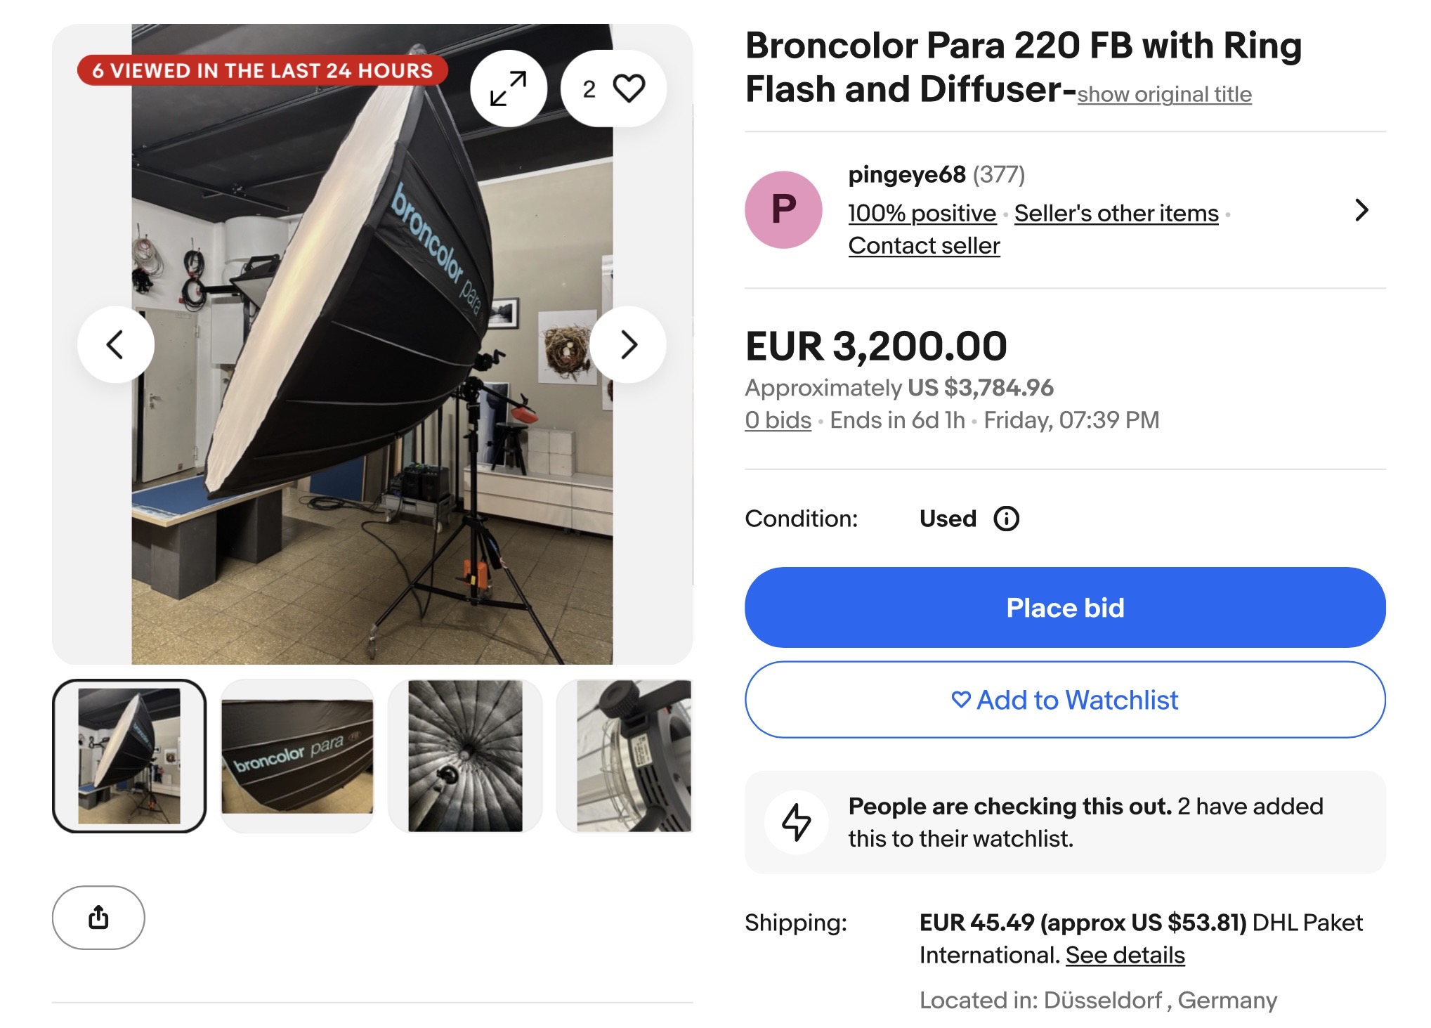Open the condition info icon next to Used

(1006, 519)
